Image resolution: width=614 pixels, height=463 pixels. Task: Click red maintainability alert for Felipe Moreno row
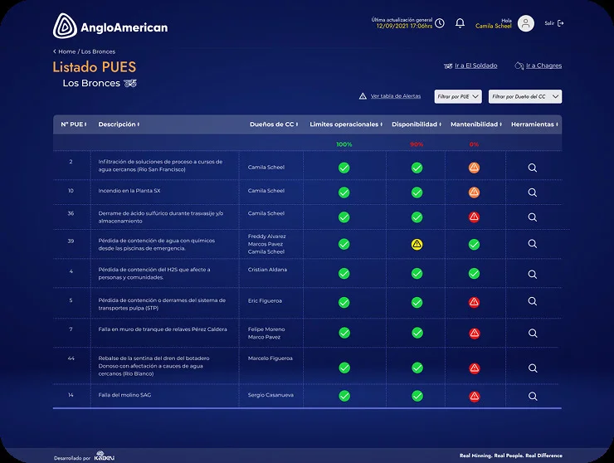(x=475, y=334)
